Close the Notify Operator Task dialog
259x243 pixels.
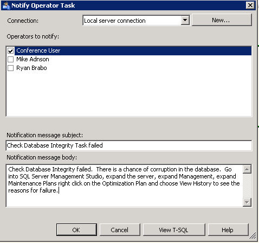pyautogui.click(x=250, y=5)
